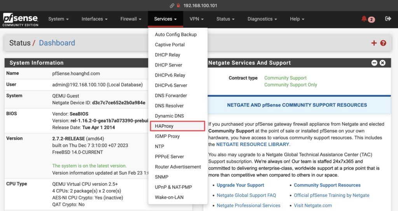The height and width of the screenshot is (211, 398).
Task: Open the notifications bell icon
Action: [x=364, y=19]
